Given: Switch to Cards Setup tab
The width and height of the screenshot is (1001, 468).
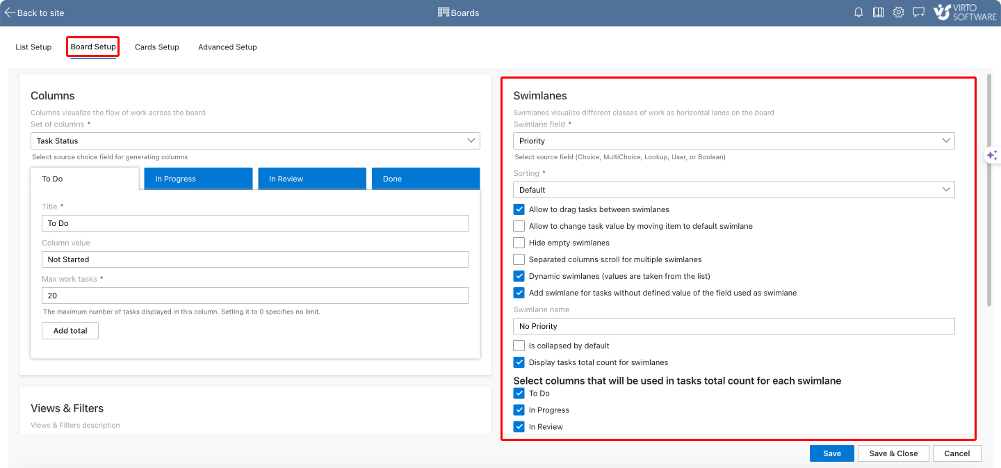Looking at the screenshot, I should click(157, 47).
